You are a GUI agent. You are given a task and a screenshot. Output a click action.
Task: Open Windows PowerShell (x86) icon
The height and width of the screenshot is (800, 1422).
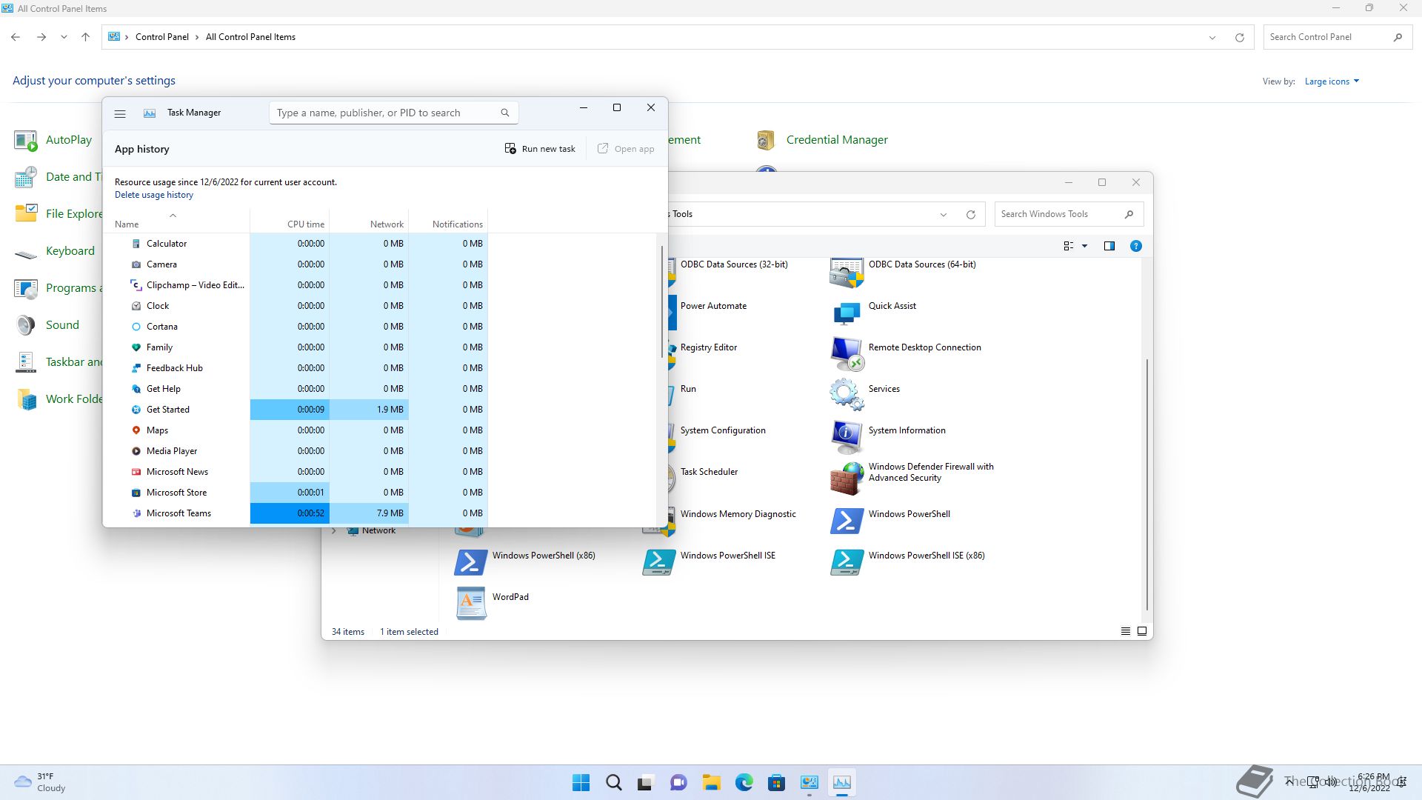(470, 561)
